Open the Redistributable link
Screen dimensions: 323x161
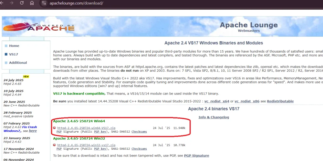point(280,101)
